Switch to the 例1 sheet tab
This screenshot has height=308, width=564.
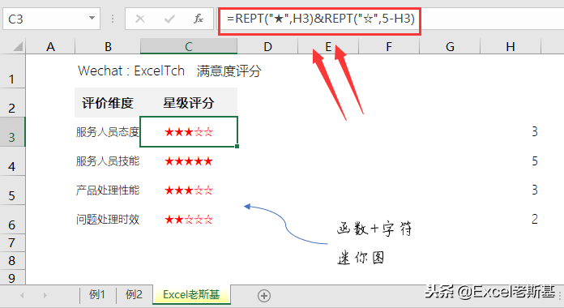[x=97, y=295]
